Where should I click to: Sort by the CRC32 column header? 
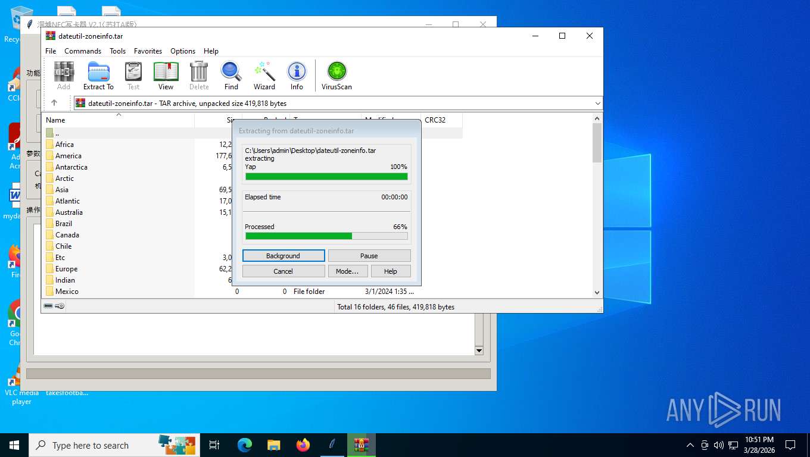441,120
